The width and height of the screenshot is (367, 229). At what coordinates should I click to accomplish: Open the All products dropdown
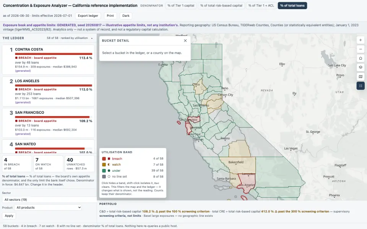[x=48, y=208]
